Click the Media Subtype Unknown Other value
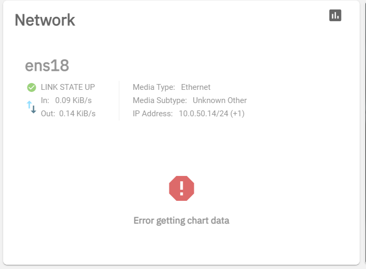This screenshot has width=366, height=269. tap(220, 100)
